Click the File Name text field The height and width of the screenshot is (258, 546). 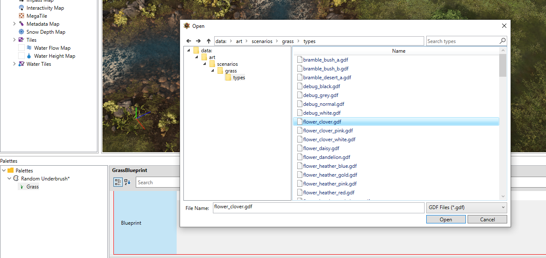318,207
